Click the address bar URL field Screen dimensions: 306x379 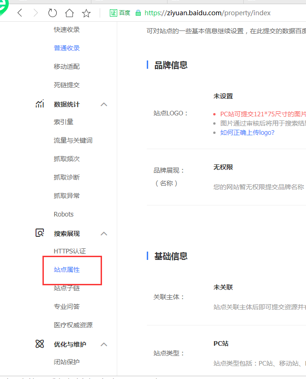coord(207,13)
